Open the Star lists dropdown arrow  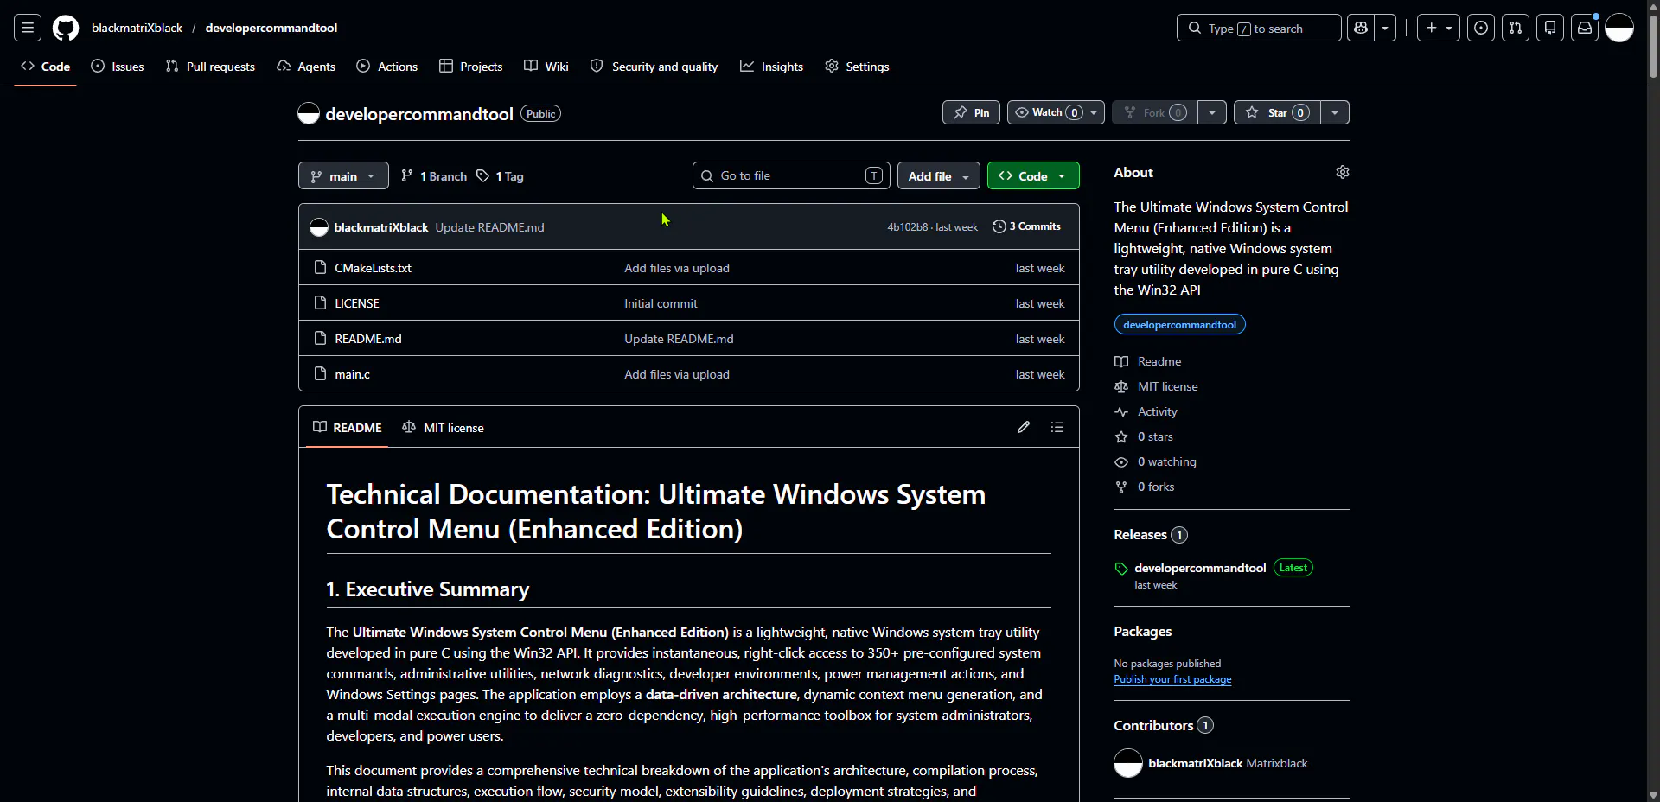tap(1335, 112)
